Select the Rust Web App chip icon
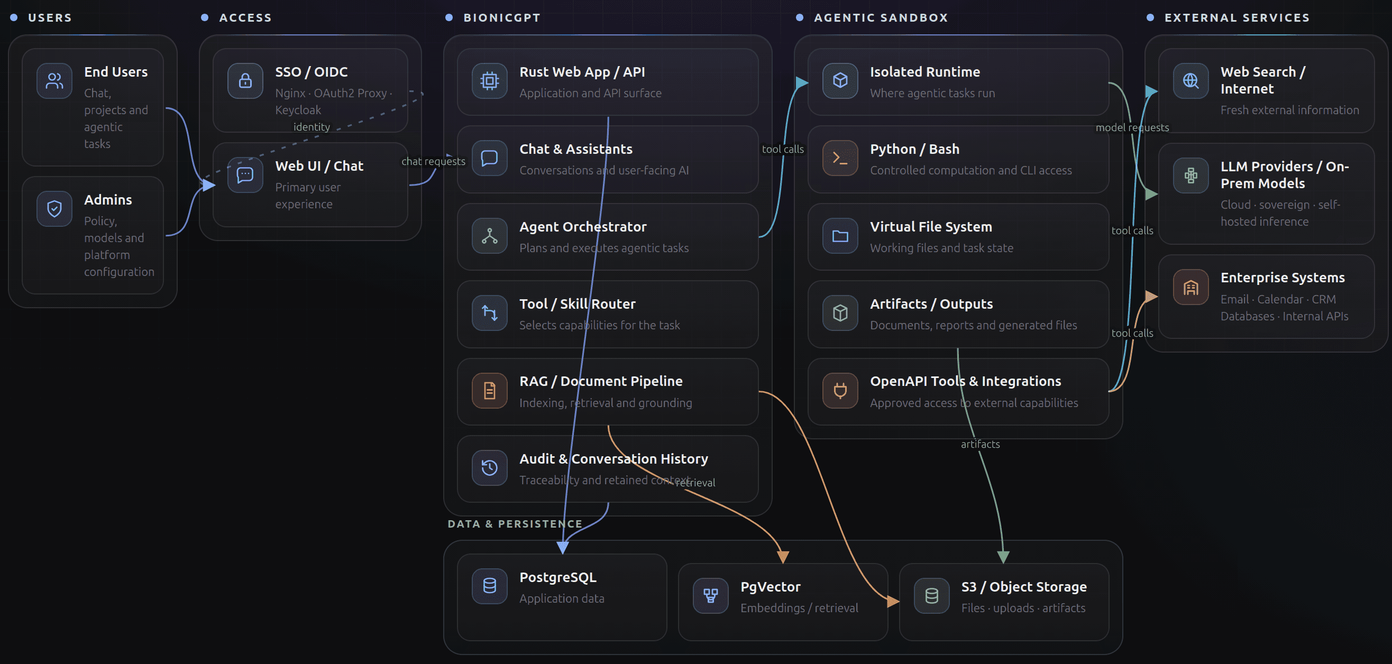This screenshot has width=1392, height=664. tap(490, 81)
